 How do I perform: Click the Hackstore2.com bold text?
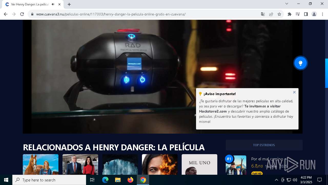coord(213,111)
